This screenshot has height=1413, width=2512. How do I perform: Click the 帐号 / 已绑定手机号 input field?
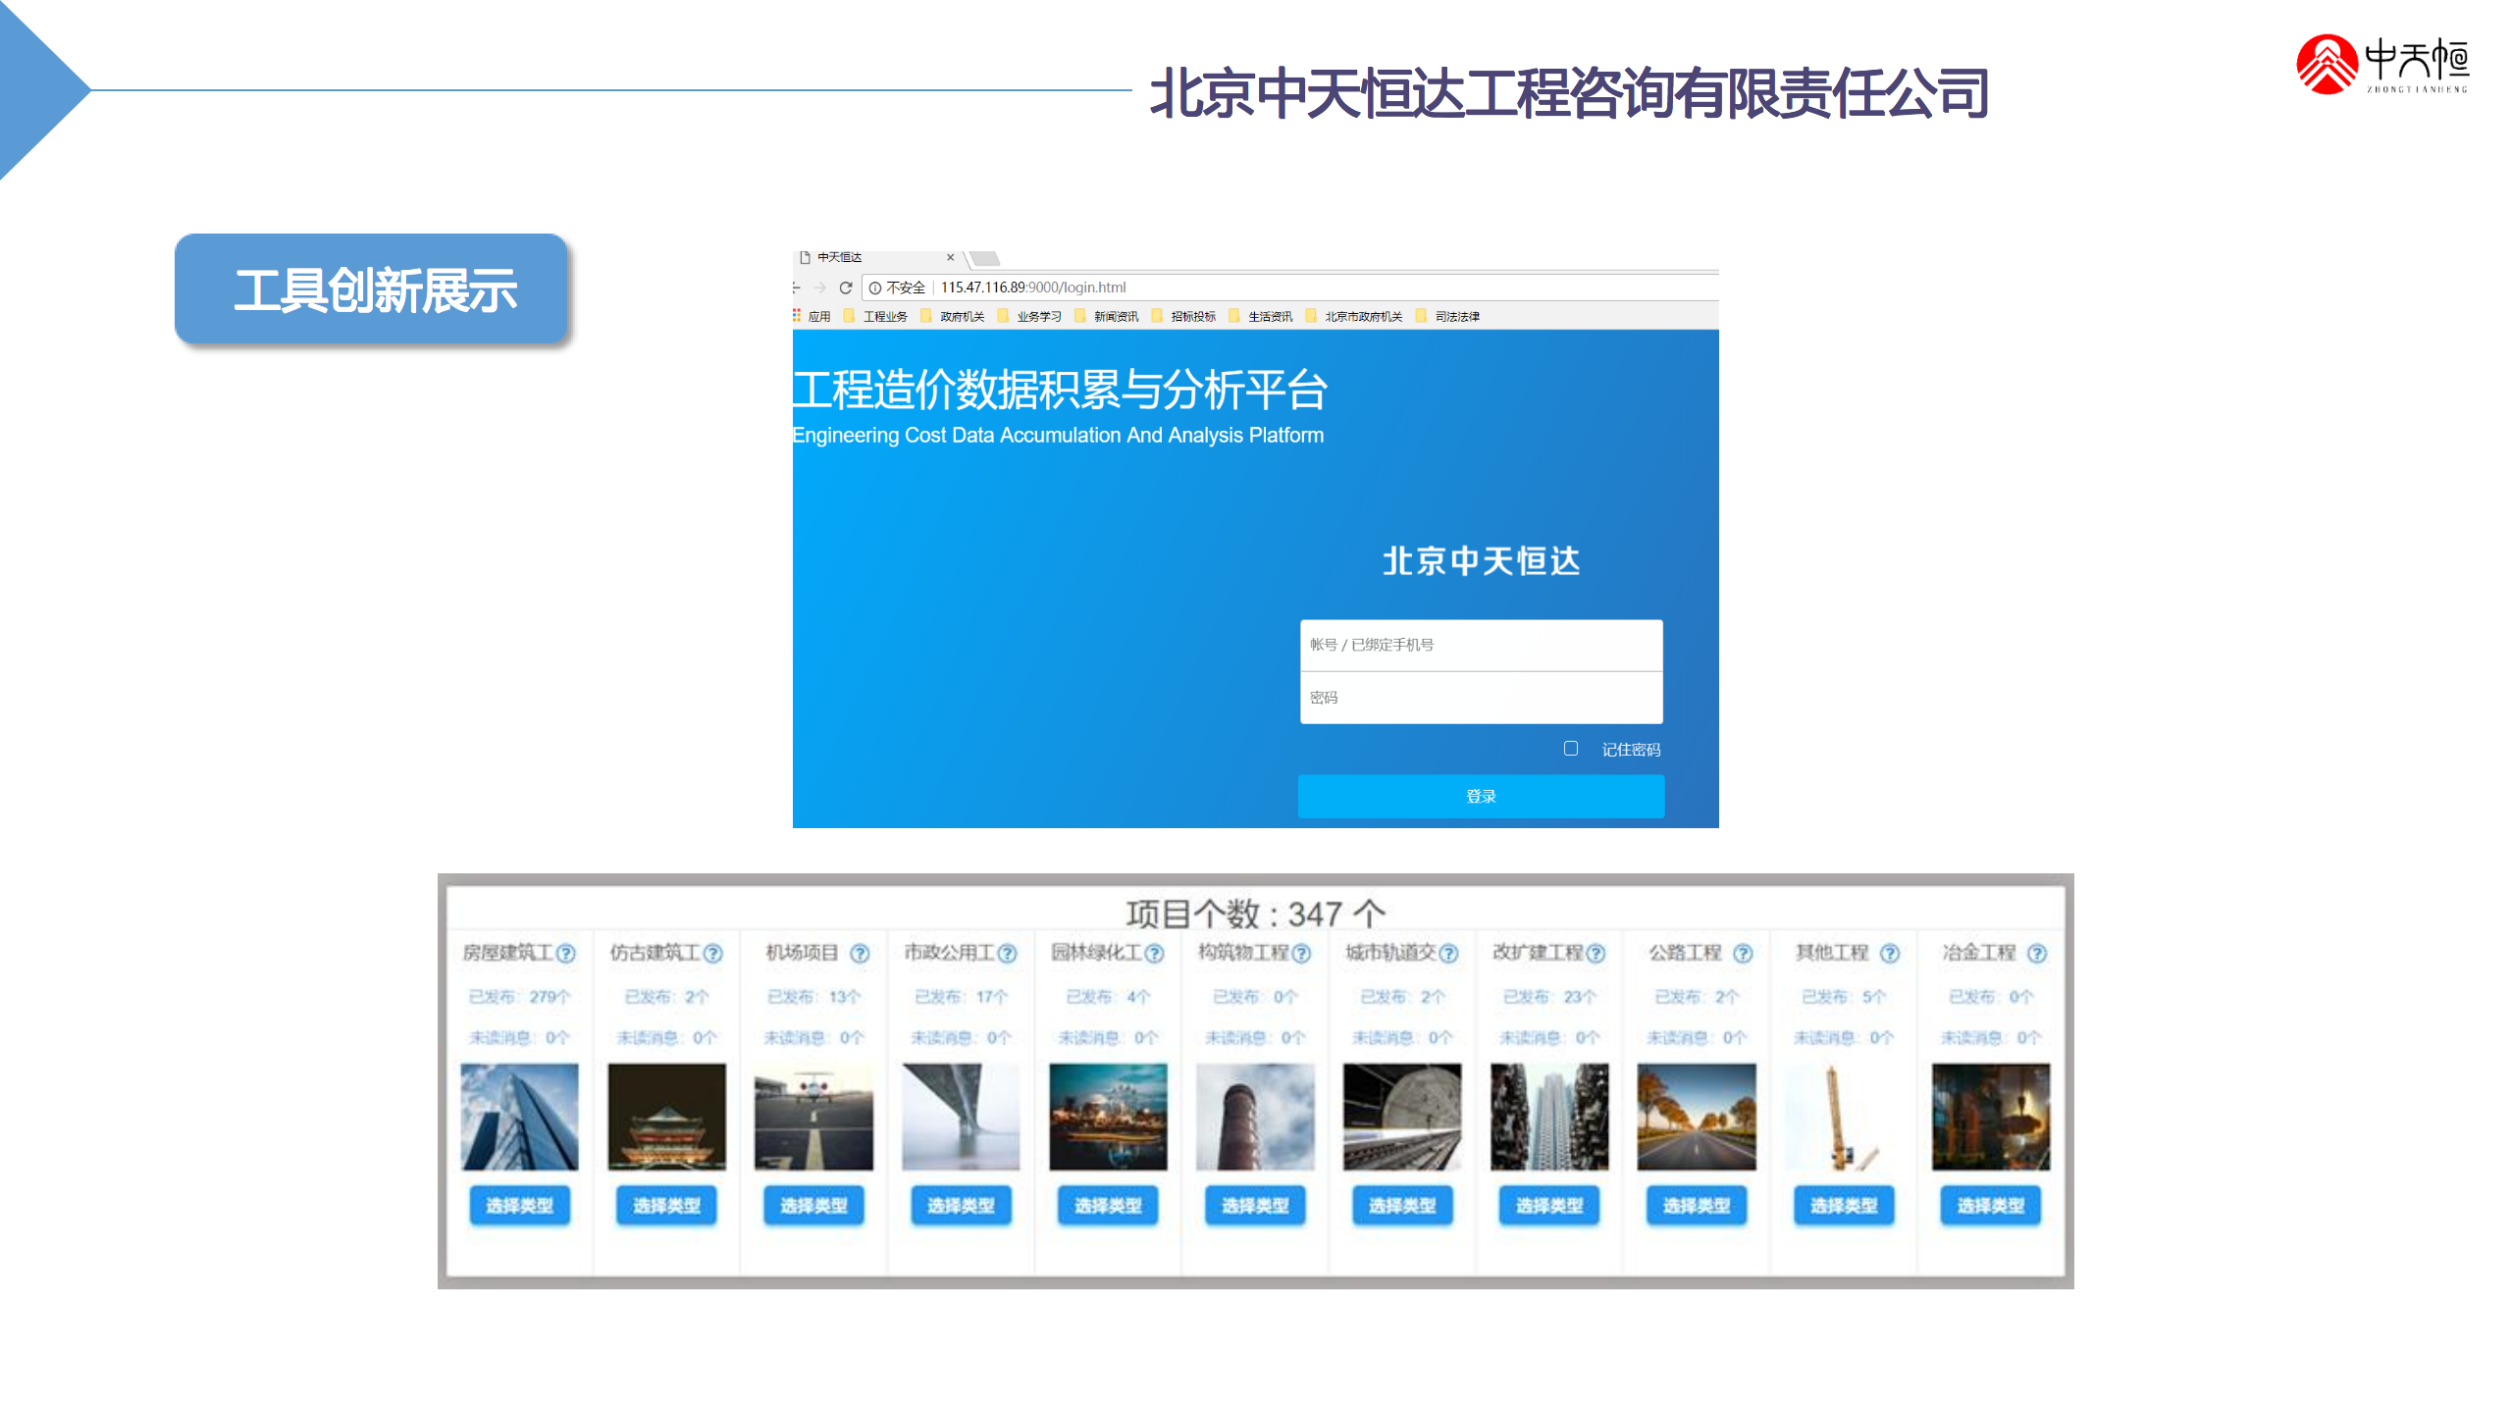pos(1481,645)
